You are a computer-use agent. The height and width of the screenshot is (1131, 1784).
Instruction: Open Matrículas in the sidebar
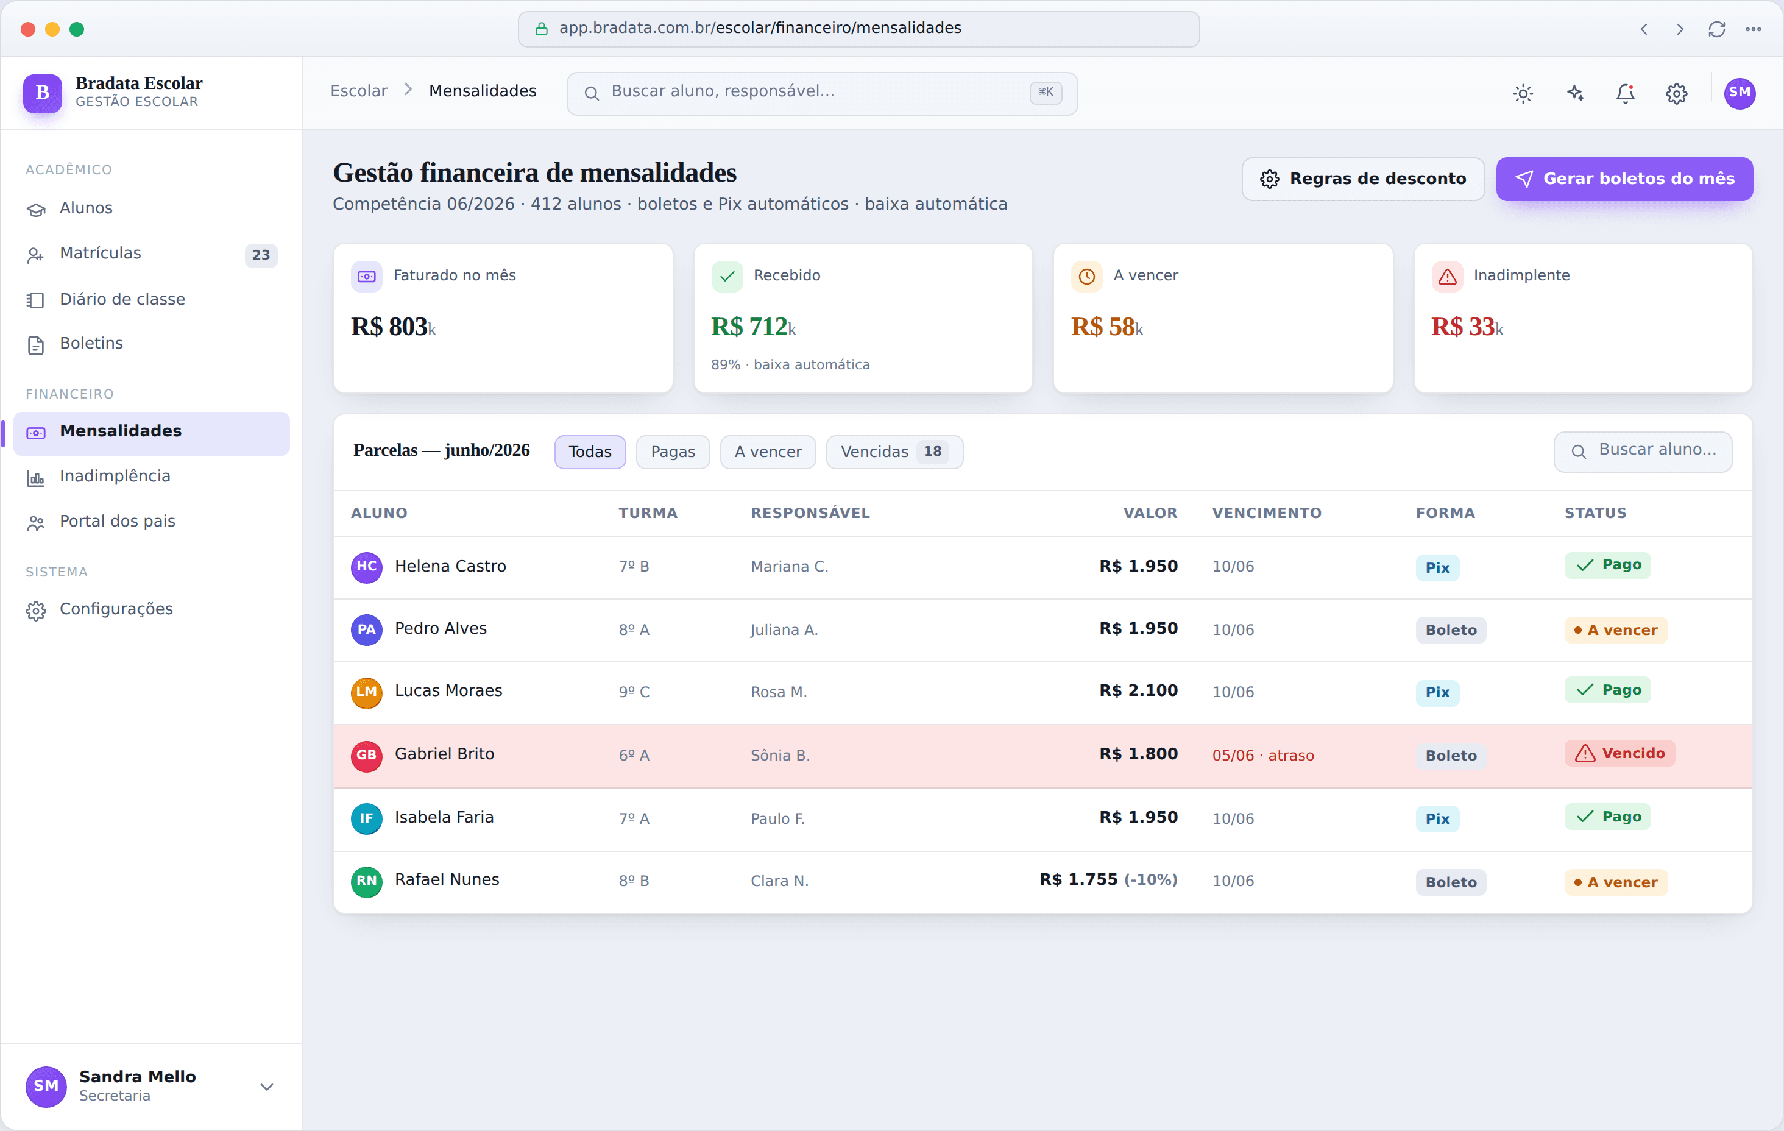(151, 254)
